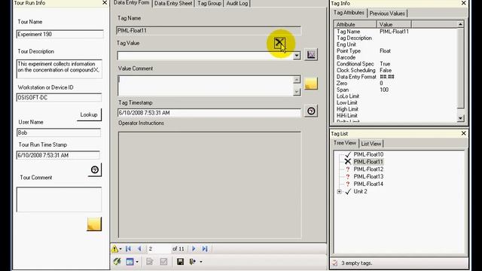Click the 'Data Entry Format' attribute row

395,77
